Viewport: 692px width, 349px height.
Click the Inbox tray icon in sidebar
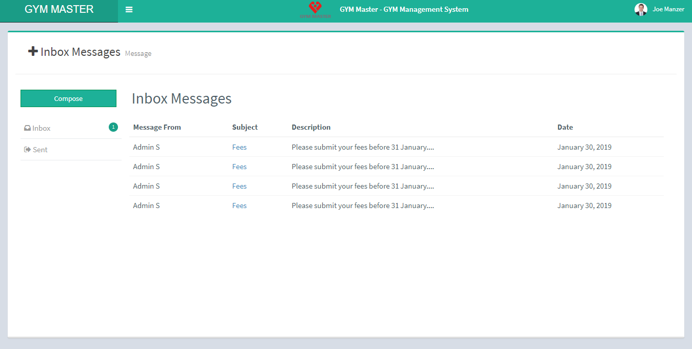(27, 129)
